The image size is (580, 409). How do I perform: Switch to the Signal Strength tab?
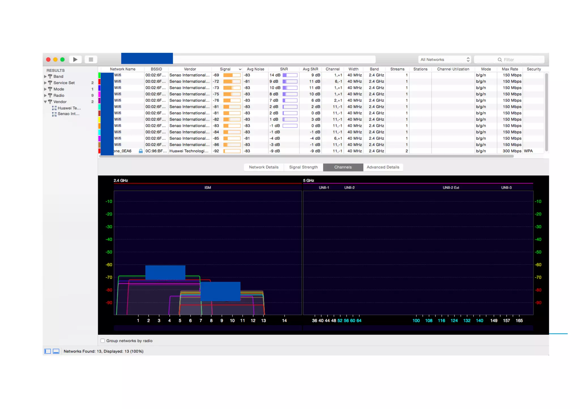[x=303, y=167]
